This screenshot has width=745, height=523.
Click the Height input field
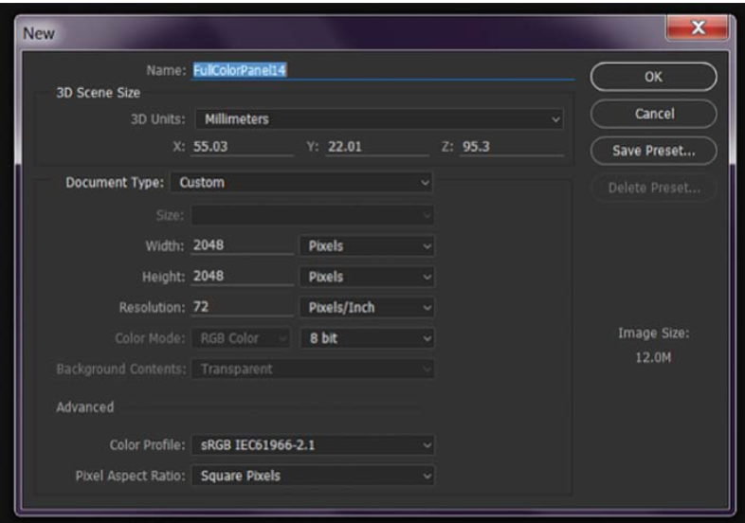click(242, 277)
